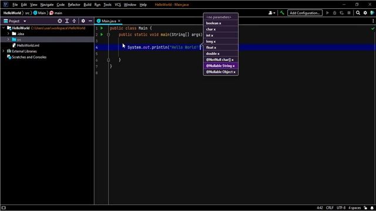Screen dimensions: 376x211
Task: Open the View menu
Action: [33, 5]
